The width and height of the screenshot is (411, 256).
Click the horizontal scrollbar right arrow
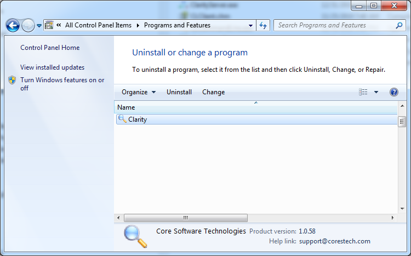pos(393,218)
